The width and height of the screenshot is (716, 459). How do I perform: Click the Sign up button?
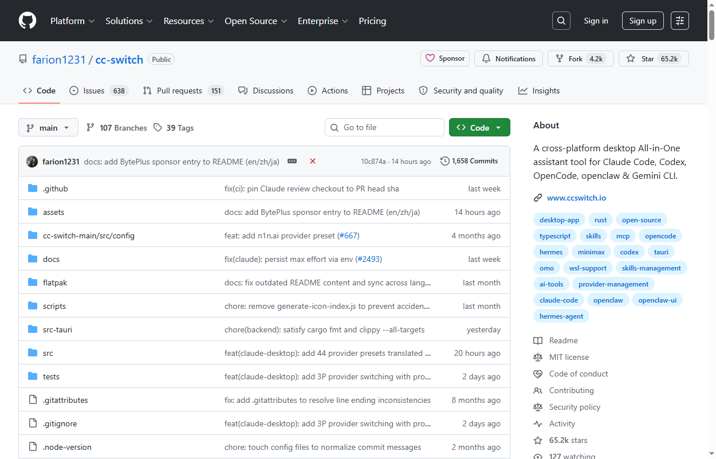tap(643, 21)
